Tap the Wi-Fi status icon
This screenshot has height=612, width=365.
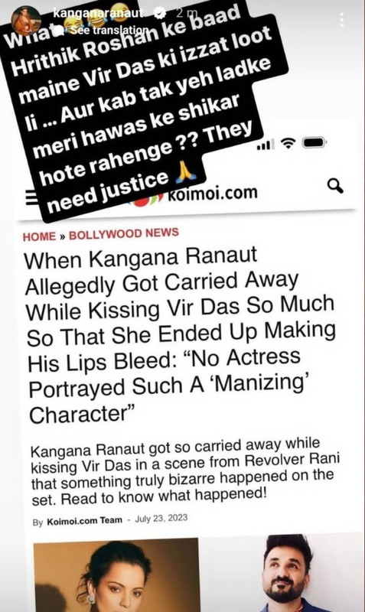click(288, 144)
